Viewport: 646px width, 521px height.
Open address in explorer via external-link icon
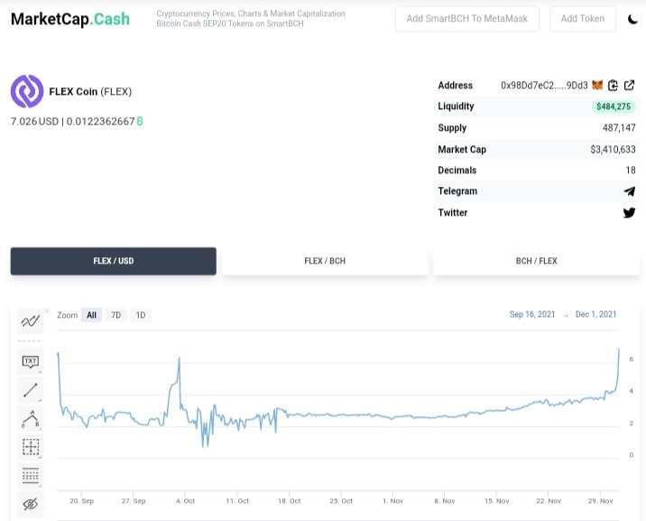pyautogui.click(x=629, y=85)
